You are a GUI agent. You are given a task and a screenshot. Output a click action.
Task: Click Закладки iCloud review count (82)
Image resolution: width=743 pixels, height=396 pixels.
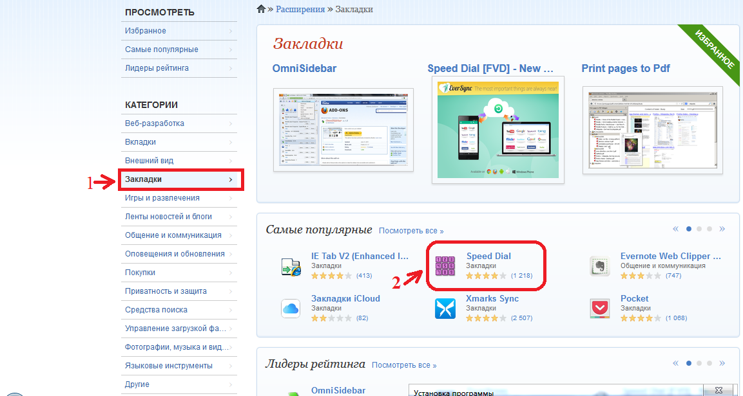tap(362, 318)
